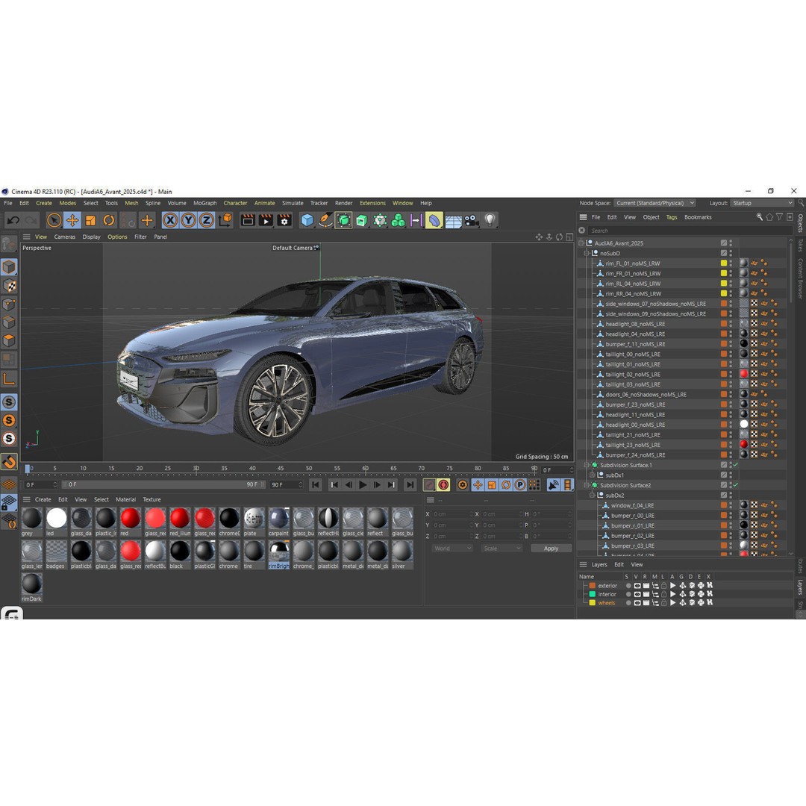Open Material Manager Create menu
Image resolution: width=806 pixels, height=806 pixels.
coord(43,499)
